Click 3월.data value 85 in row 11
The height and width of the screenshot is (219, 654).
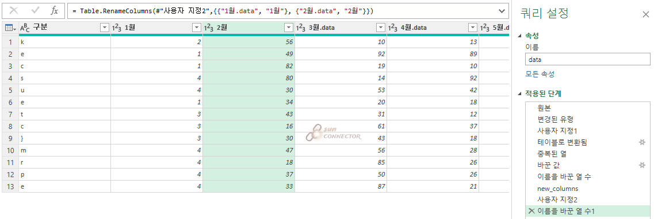coord(341,162)
